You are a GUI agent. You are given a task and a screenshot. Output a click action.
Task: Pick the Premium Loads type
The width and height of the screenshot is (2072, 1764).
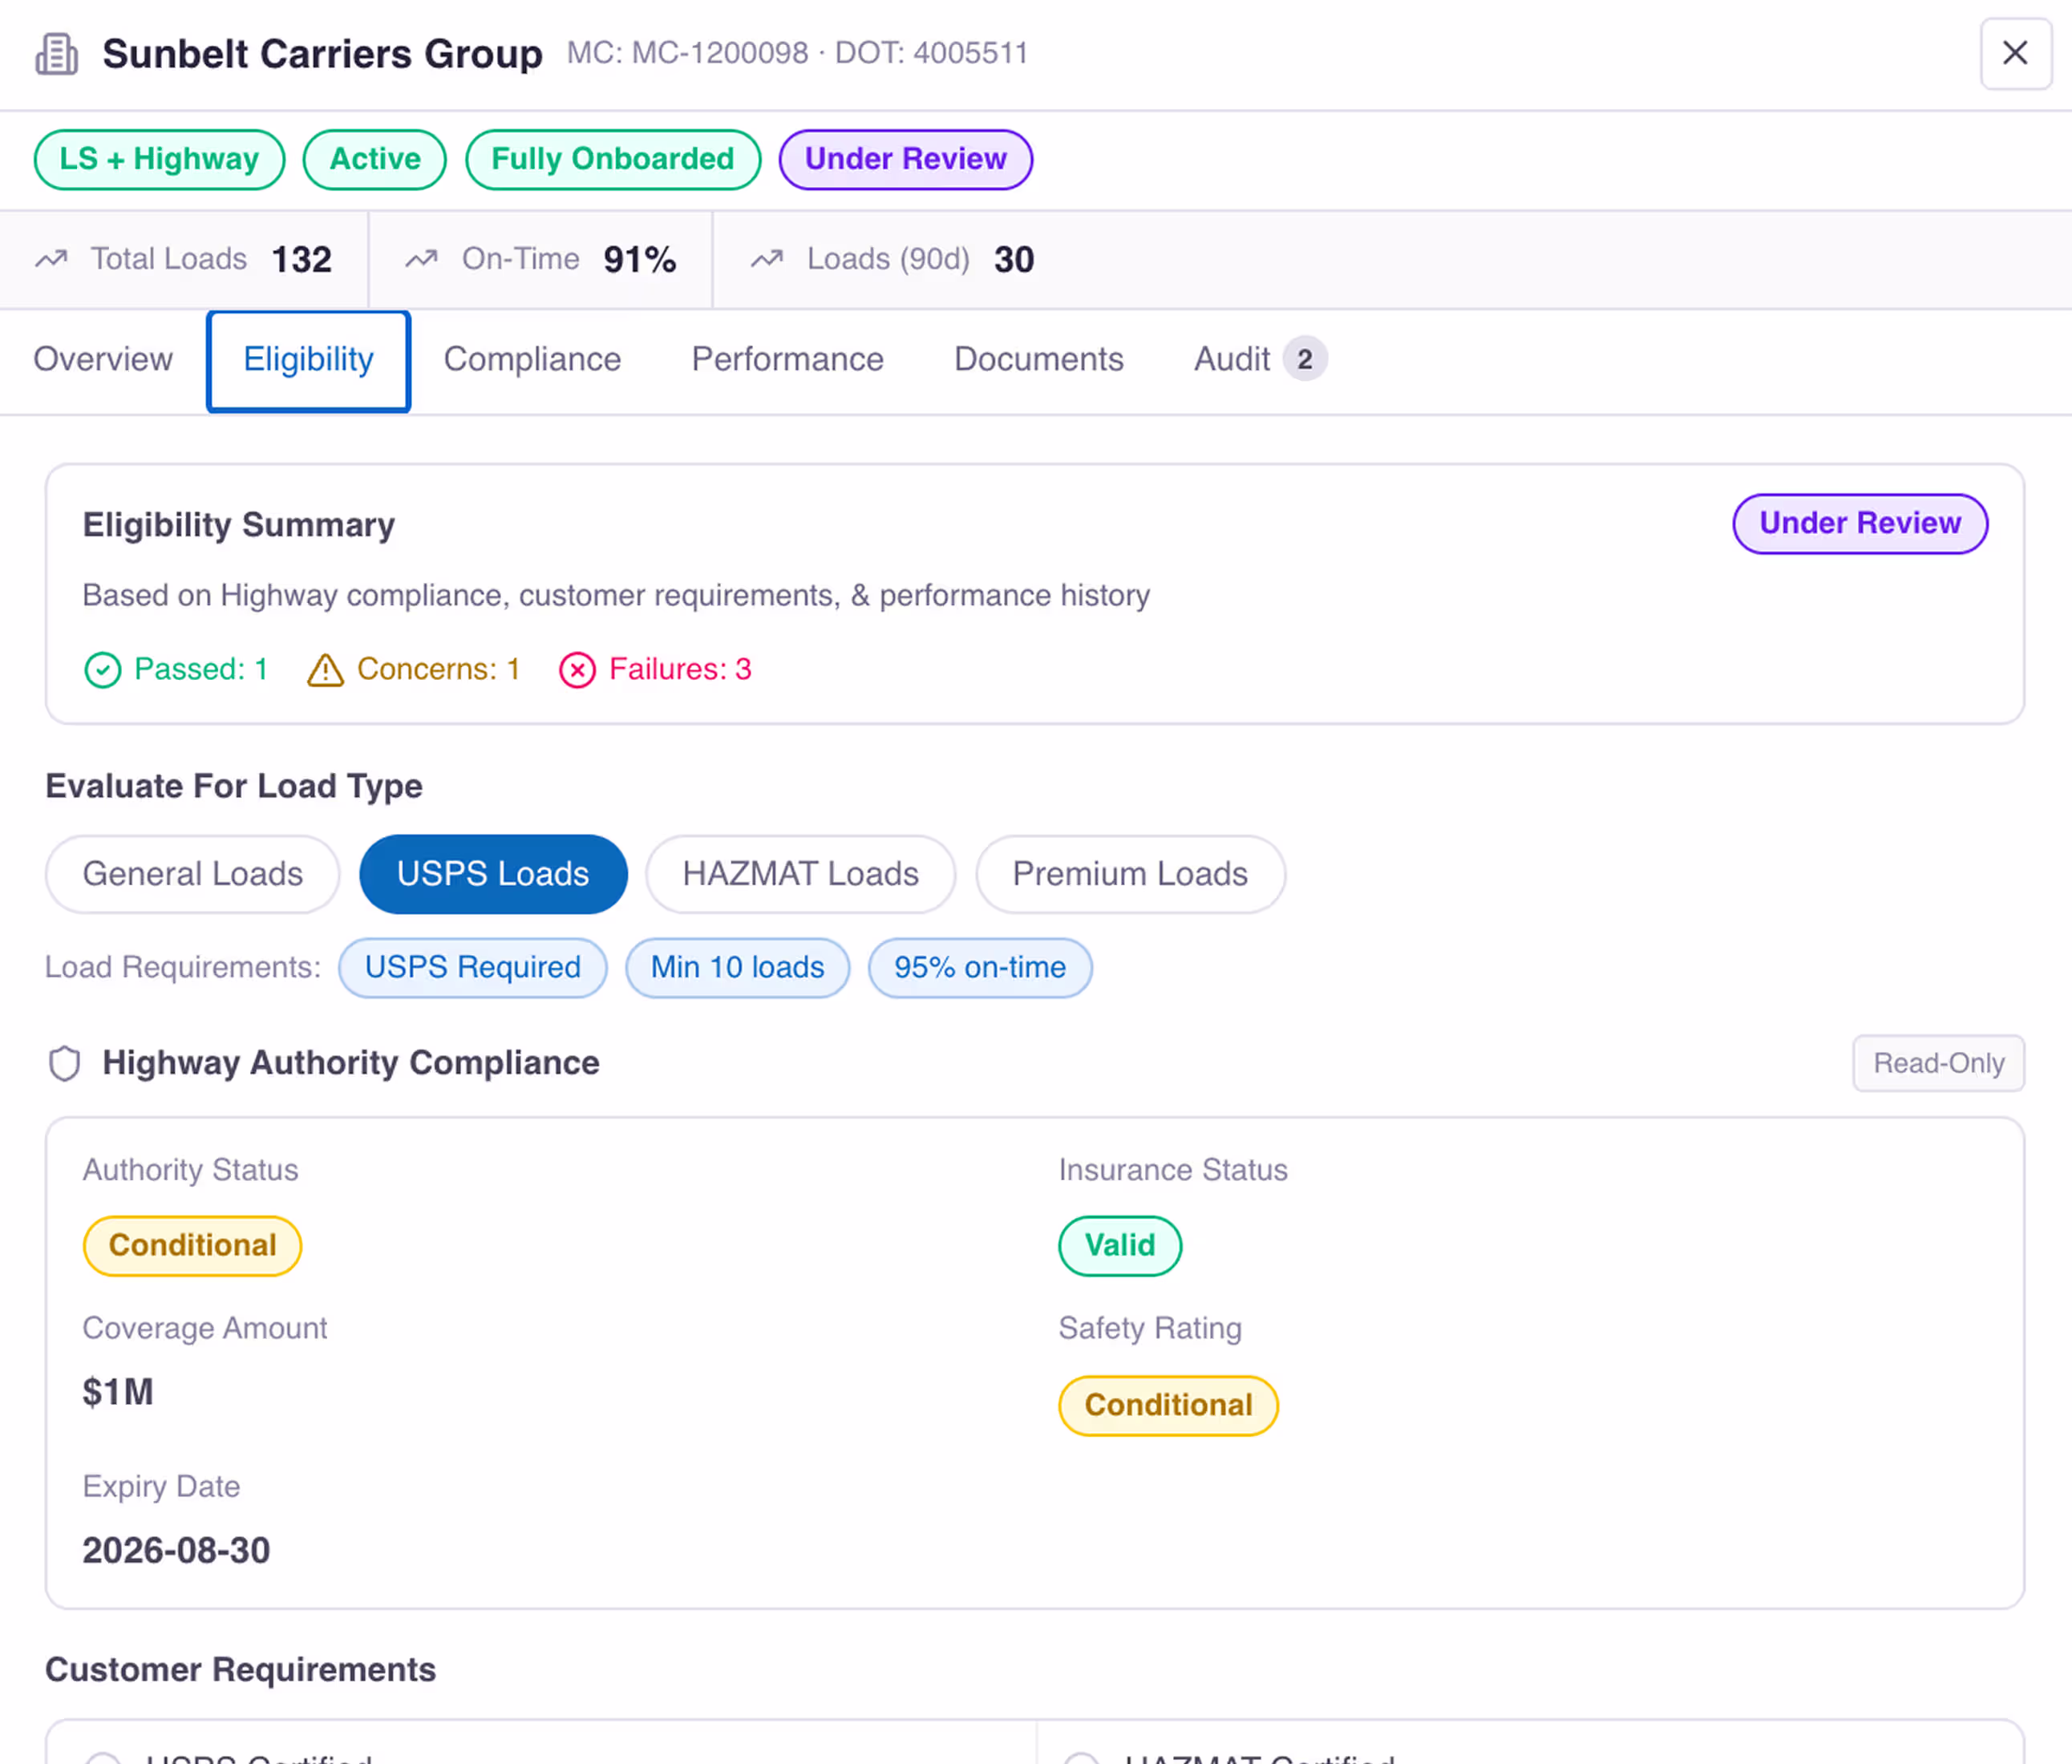pos(1130,874)
